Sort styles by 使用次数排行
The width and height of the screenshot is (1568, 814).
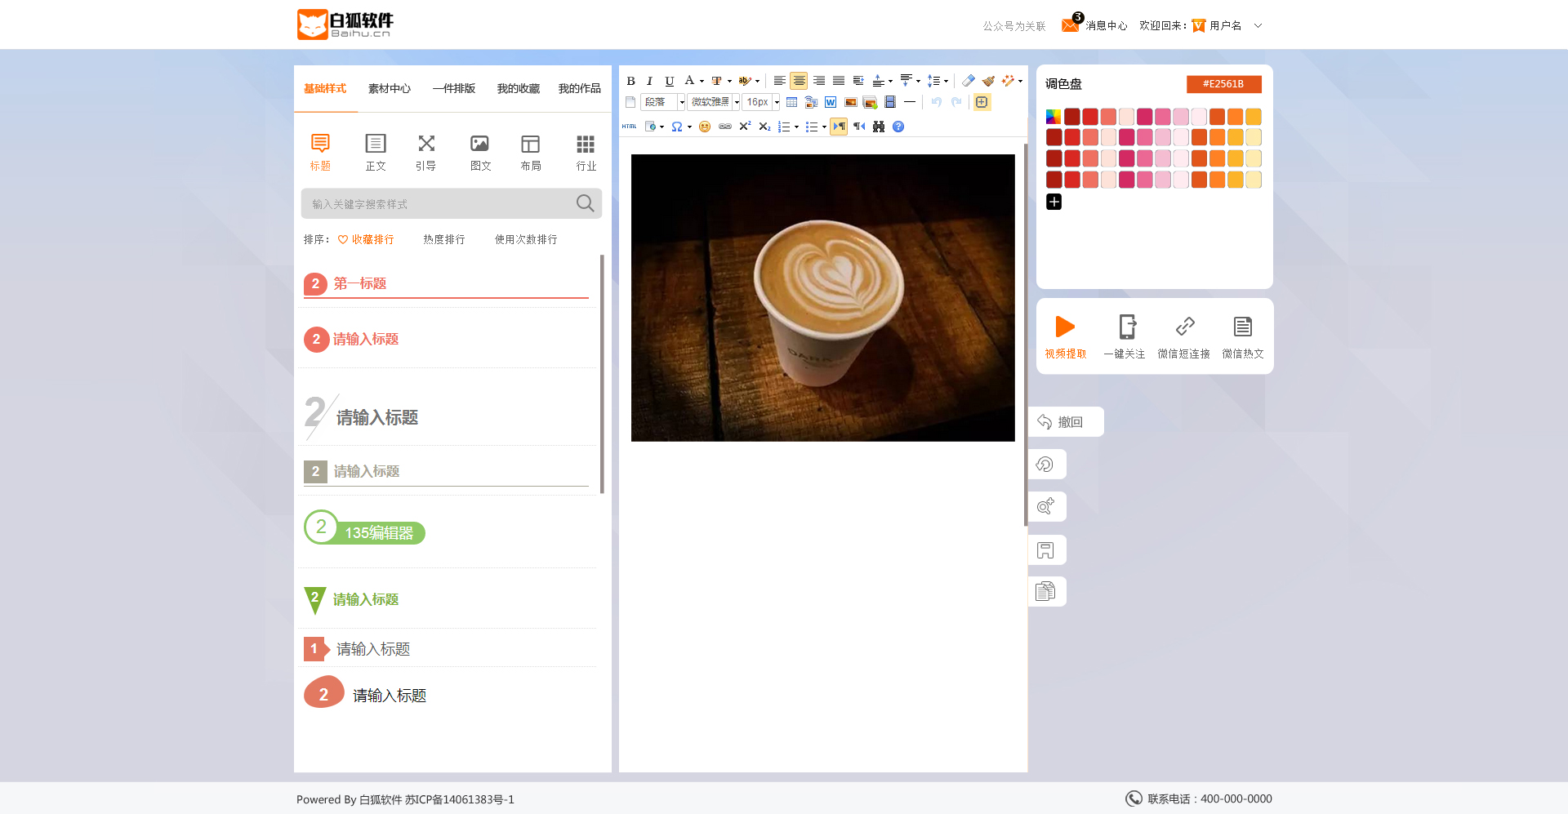[x=526, y=239]
